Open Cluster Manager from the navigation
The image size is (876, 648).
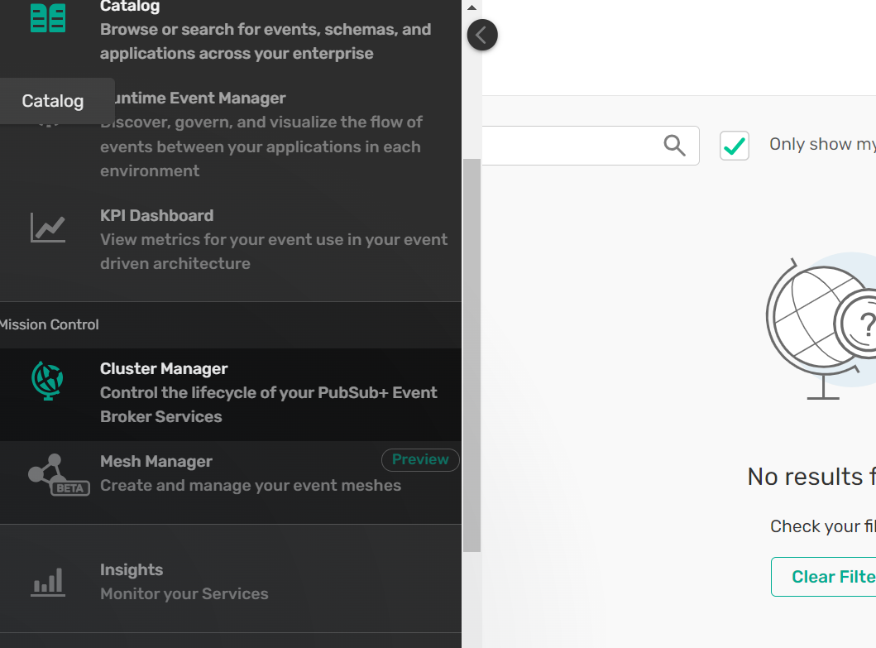(x=164, y=369)
